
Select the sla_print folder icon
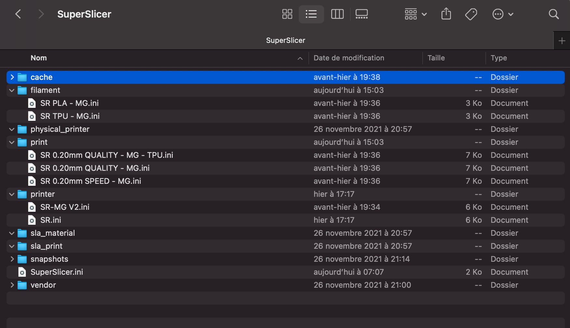pos(22,246)
